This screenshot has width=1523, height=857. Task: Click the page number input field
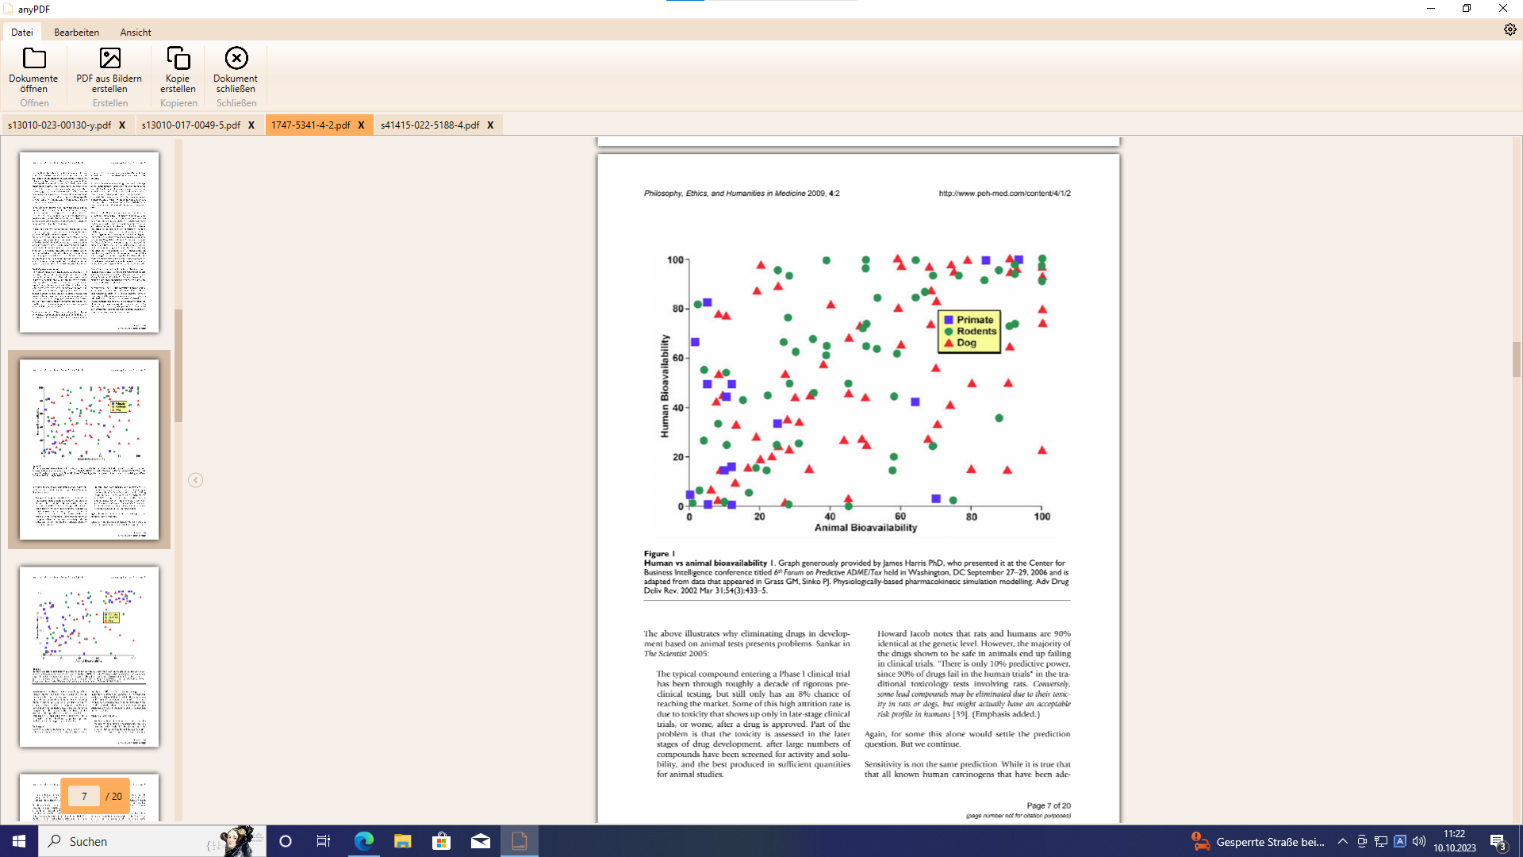pos(84,796)
